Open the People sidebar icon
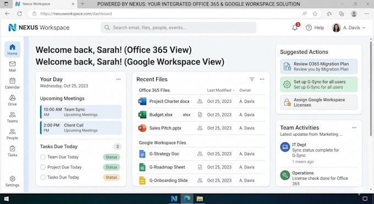 tap(13, 134)
